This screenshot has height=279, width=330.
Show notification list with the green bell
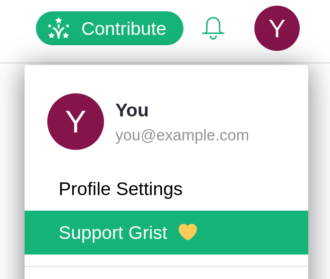(213, 28)
